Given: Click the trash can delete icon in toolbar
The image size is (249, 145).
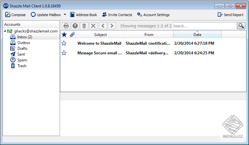Looking at the screenshot, I should tap(84, 26).
